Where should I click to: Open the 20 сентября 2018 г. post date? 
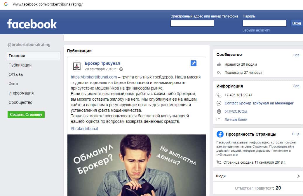click(100, 69)
